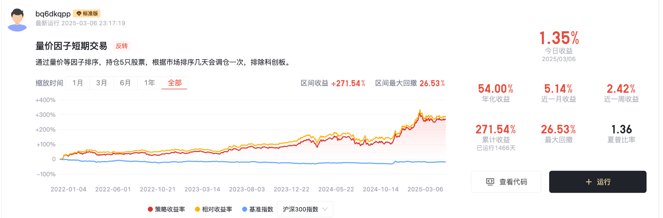This screenshot has width=663, height=218.
Task: Select the 全部 time range tab
Action: tap(175, 83)
